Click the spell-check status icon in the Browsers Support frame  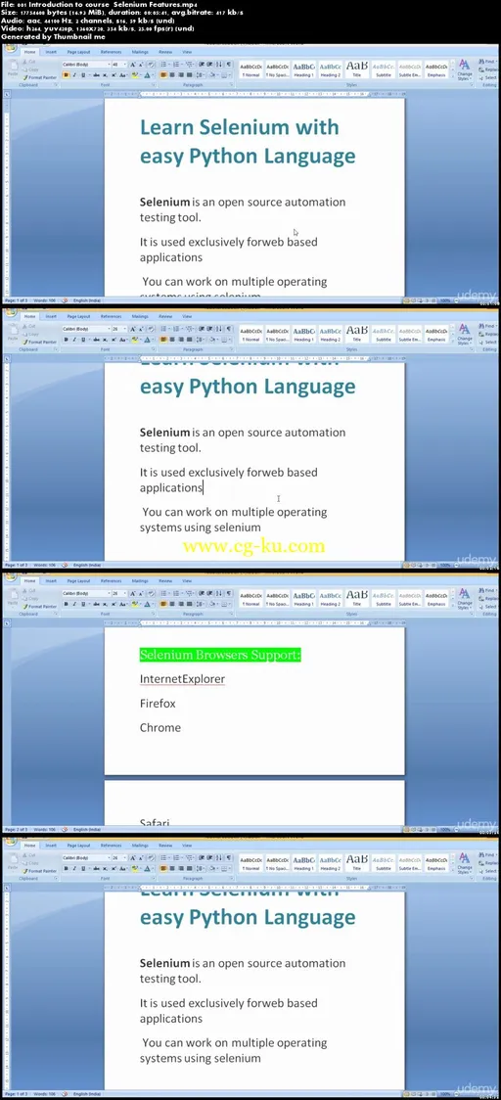pyautogui.click(x=65, y=829)
